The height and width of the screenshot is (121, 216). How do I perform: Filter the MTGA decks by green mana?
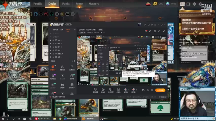click(52, 14)
